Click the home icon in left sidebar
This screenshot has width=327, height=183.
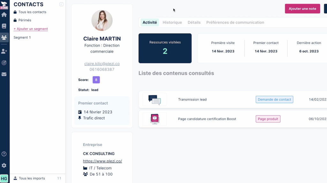point(4,15)
